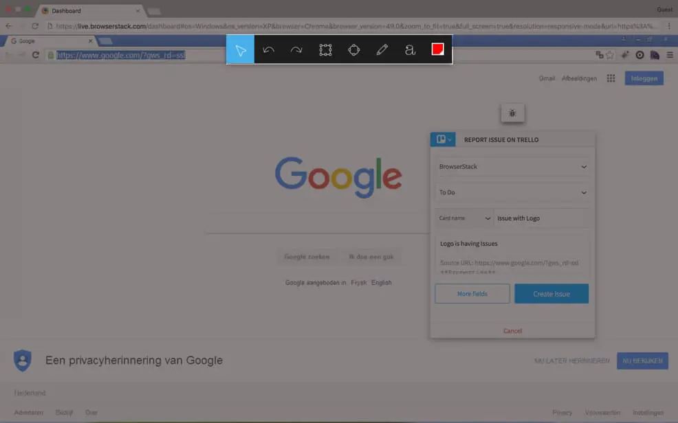
Task: Expand the BrowserStack board dropdown
Action: click(x=512, y=167)
